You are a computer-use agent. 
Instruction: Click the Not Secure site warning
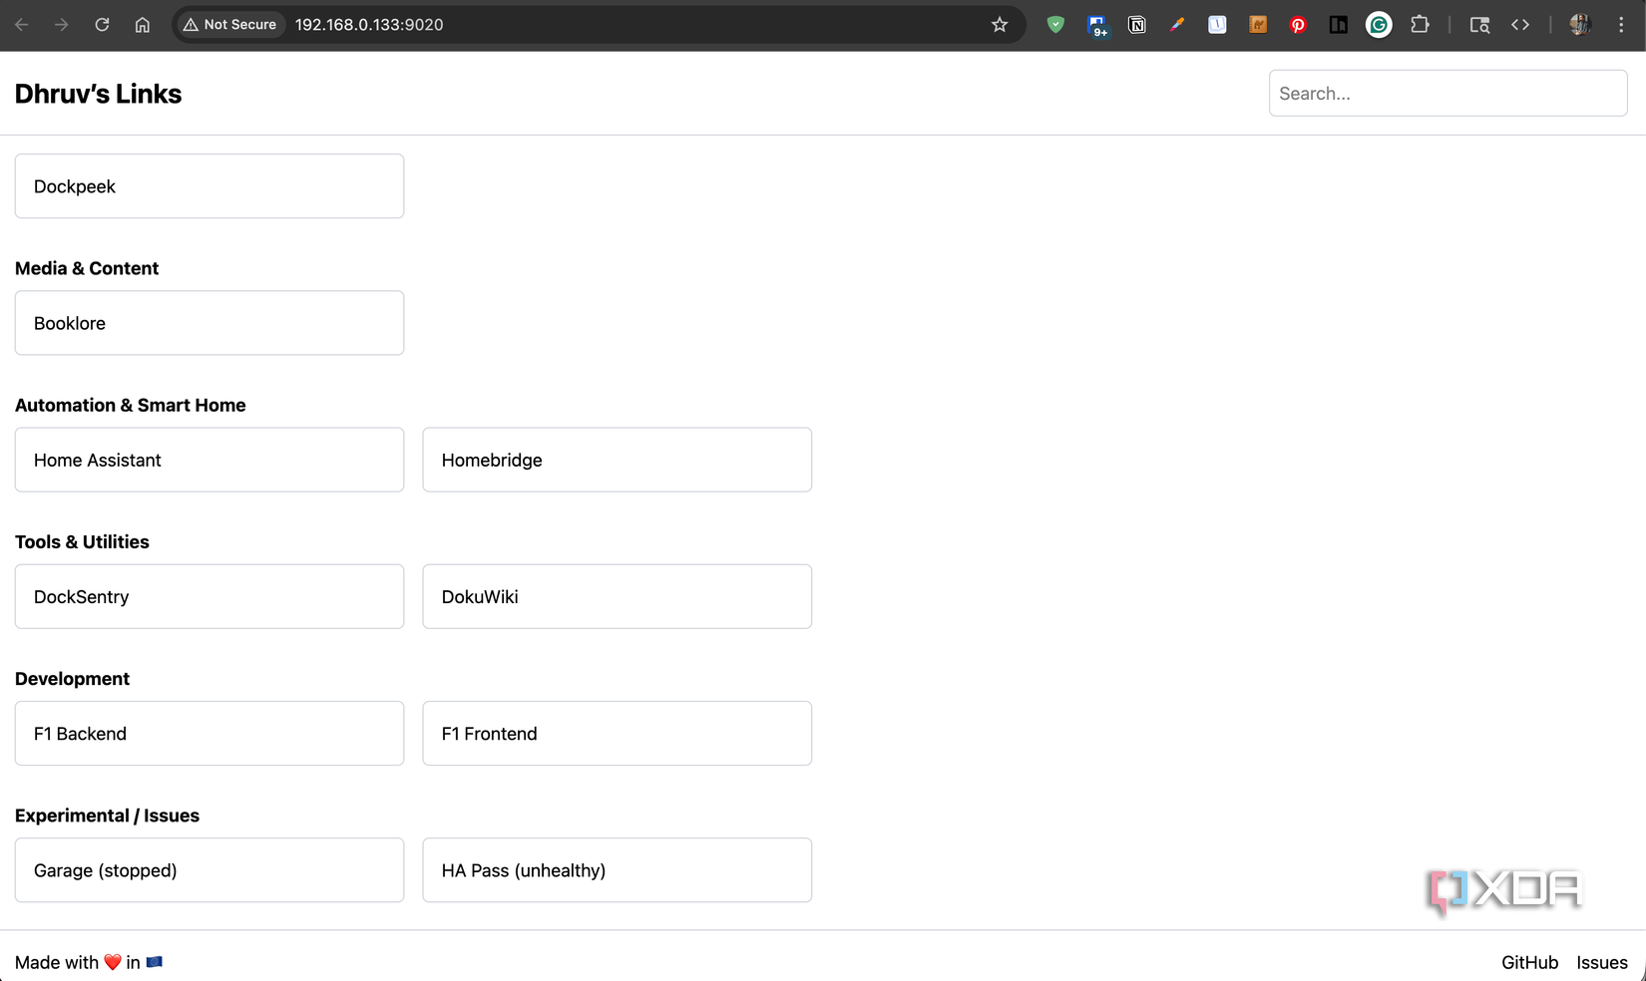click(x=230, y=25)
